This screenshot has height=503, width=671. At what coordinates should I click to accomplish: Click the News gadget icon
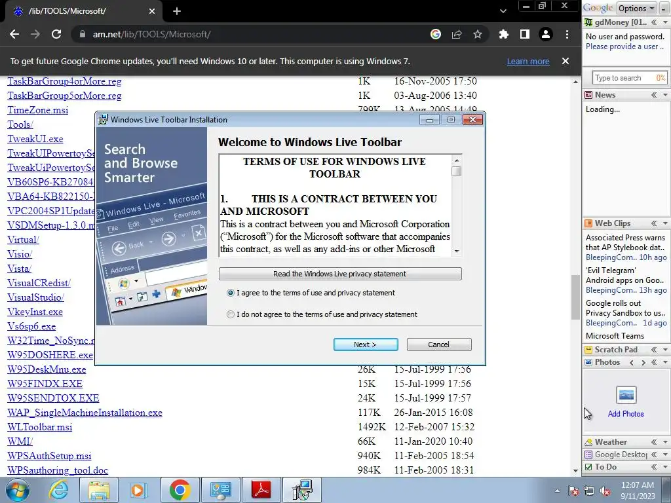(589, 95)
